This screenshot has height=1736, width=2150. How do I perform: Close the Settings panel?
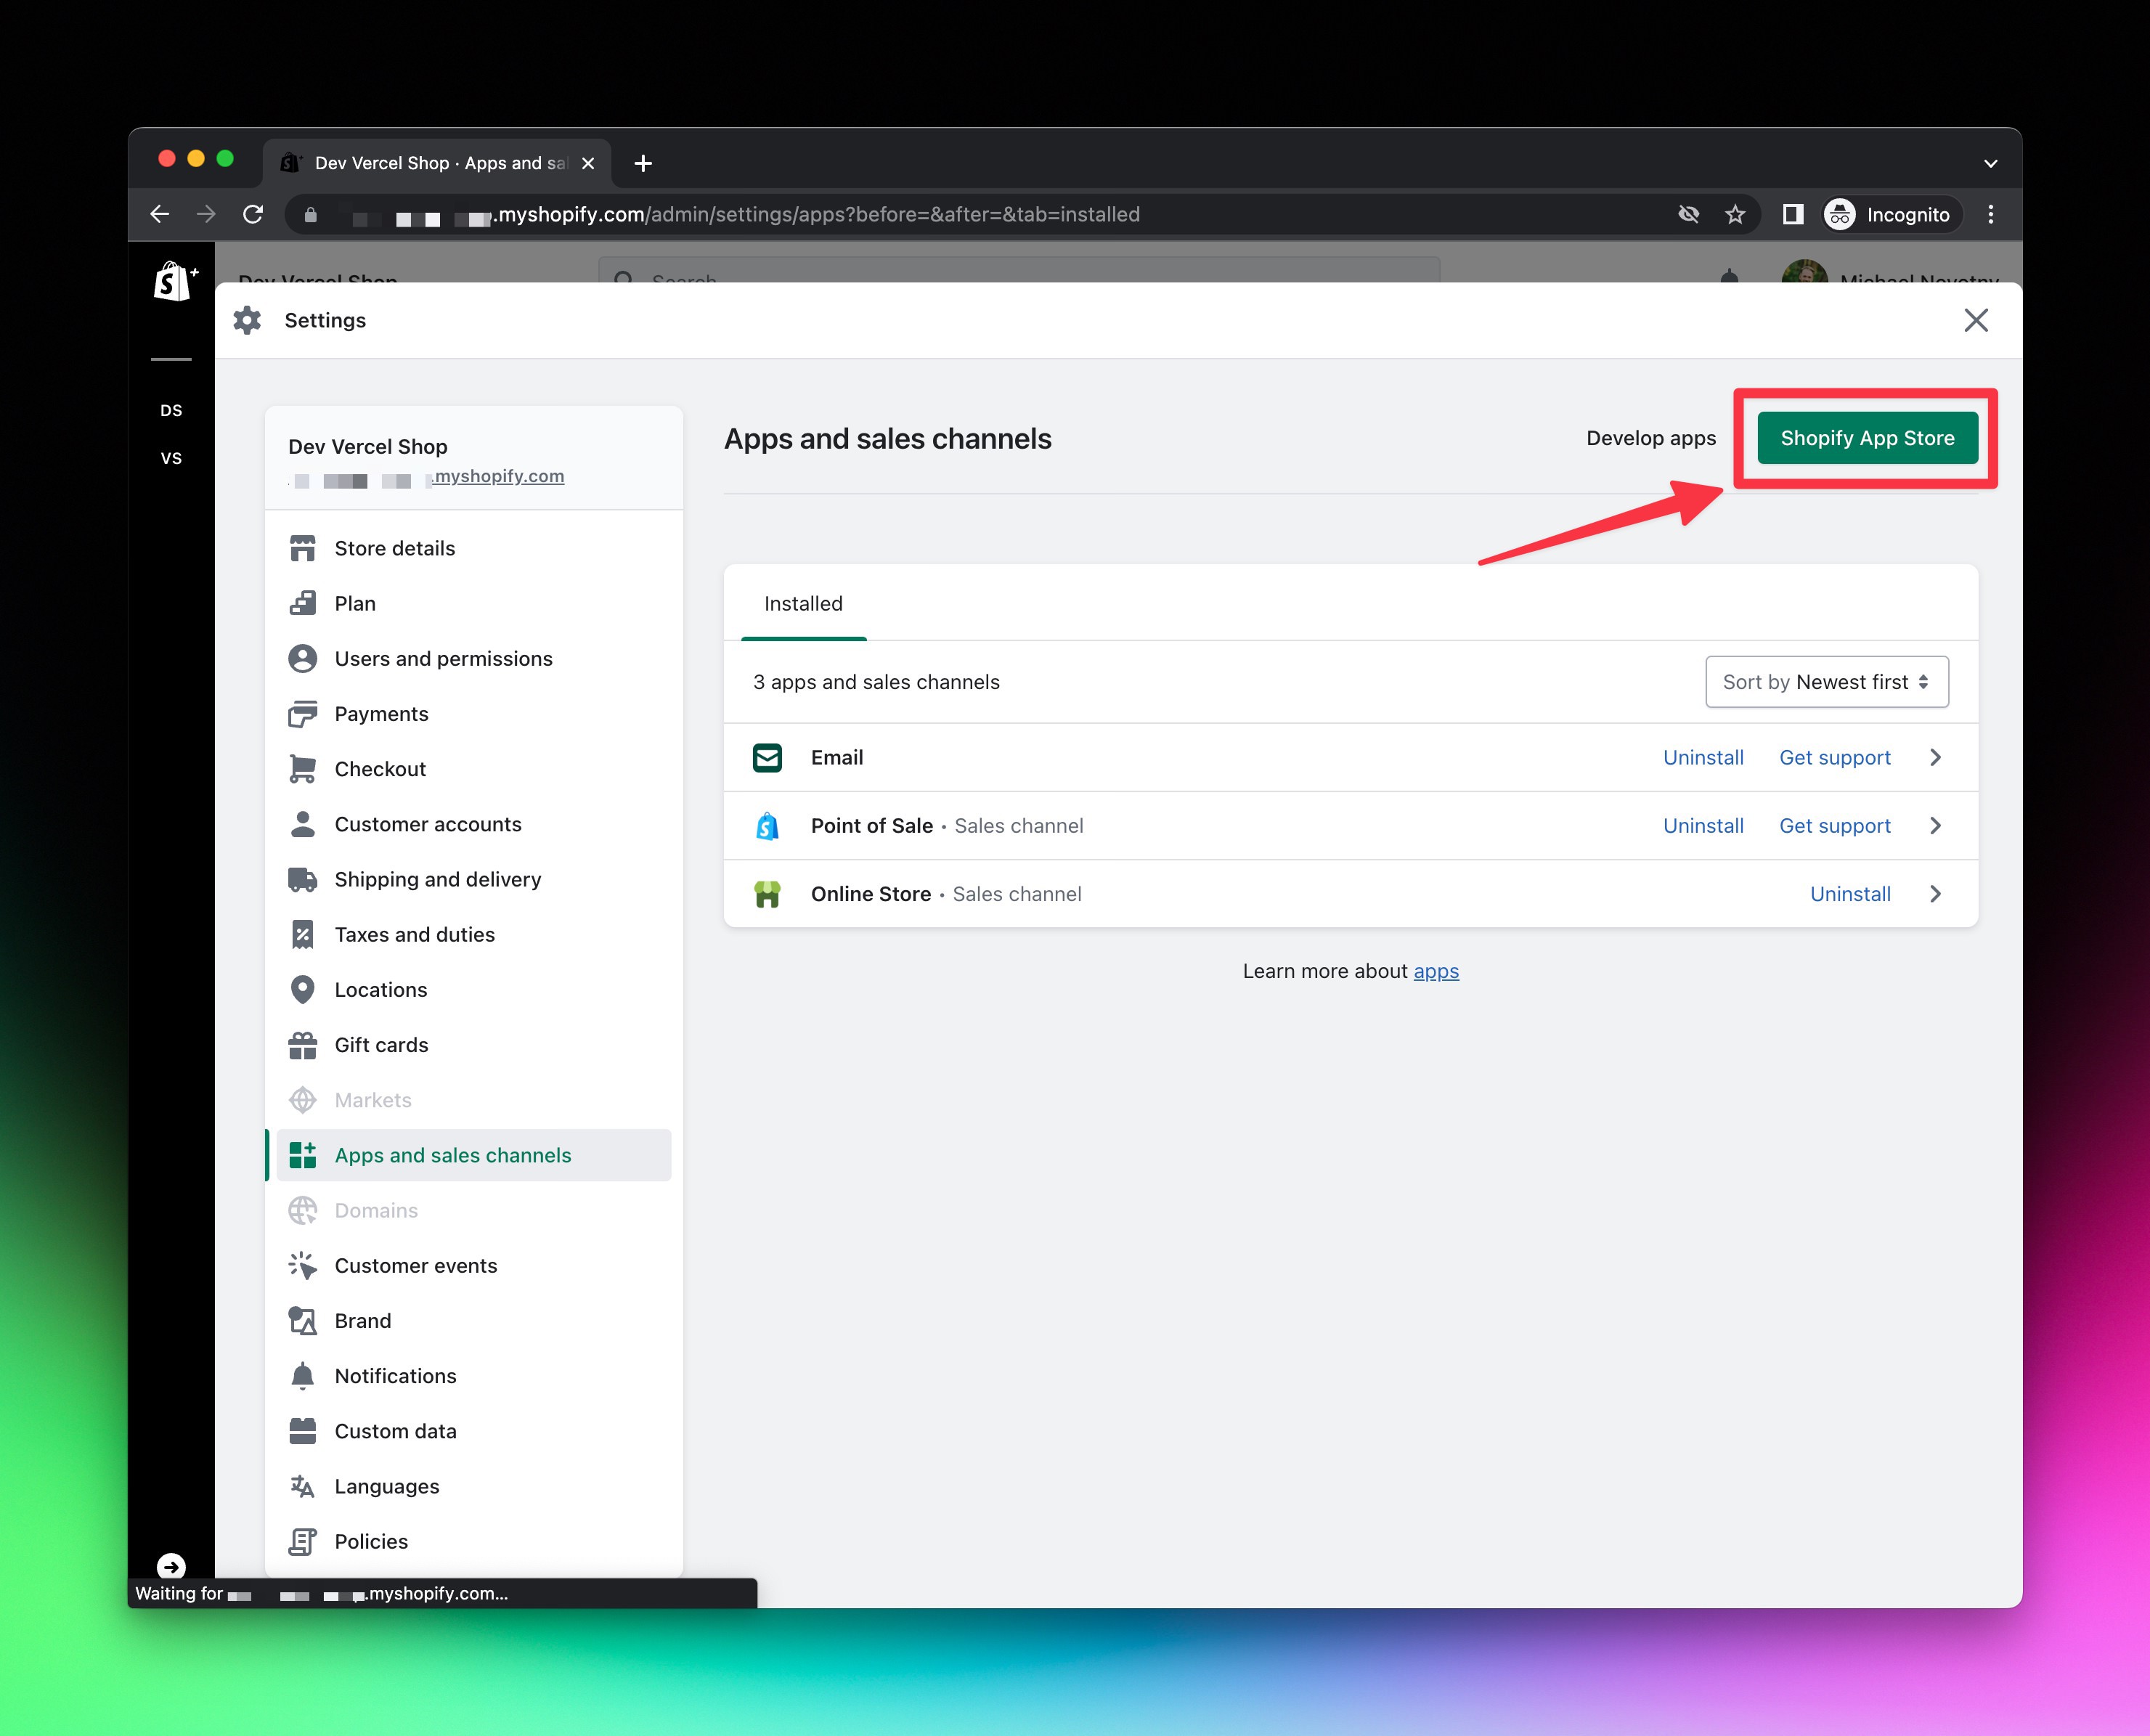(x=1976, y=320)
